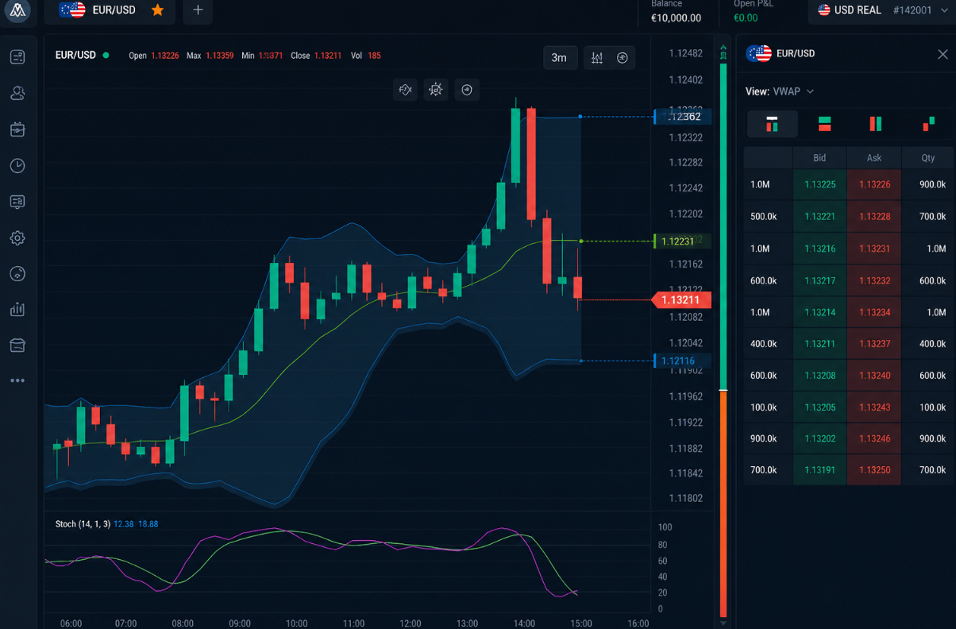
Task: Click the Bid column header
Action: (x=819, y=158)
